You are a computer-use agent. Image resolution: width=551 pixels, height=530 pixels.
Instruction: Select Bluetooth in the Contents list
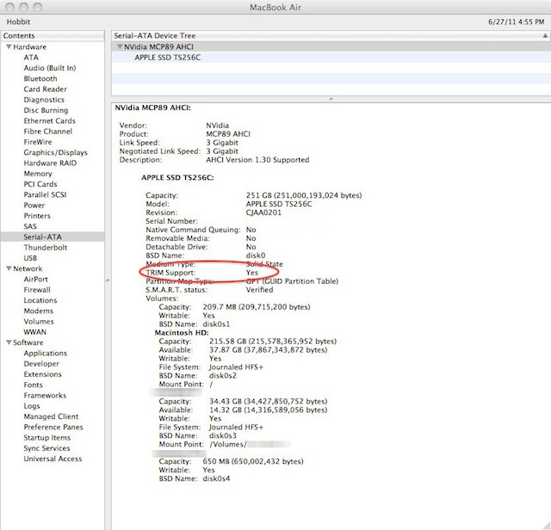[x=40, y=78]
